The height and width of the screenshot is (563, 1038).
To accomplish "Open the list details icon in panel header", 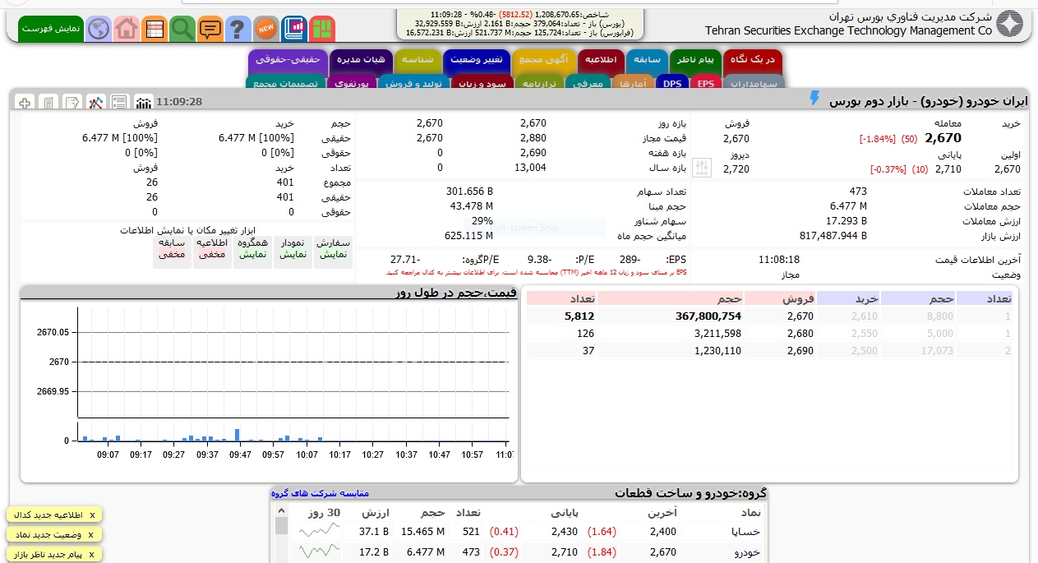I will click(120, 102).
